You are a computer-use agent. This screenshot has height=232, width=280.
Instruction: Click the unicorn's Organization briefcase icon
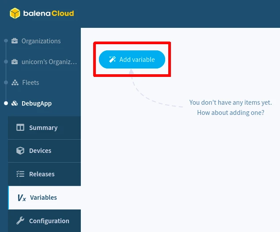15,62
